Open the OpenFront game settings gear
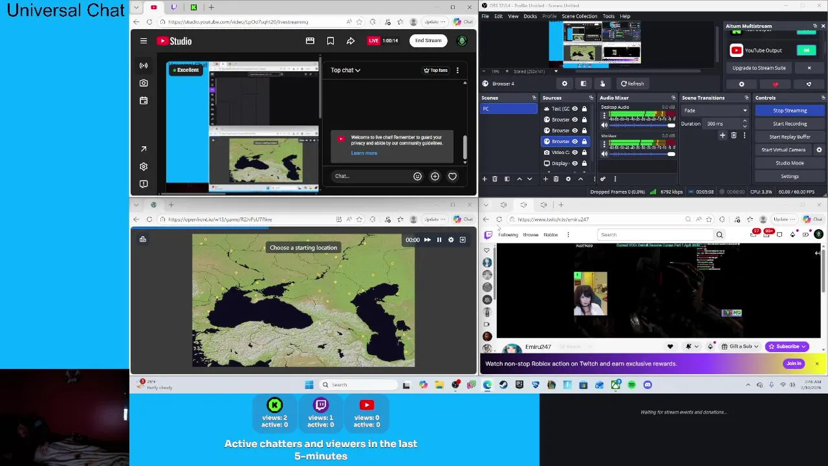Image resolution: width=828 pixels, height=466 pixels. click(x=451, y=239)
